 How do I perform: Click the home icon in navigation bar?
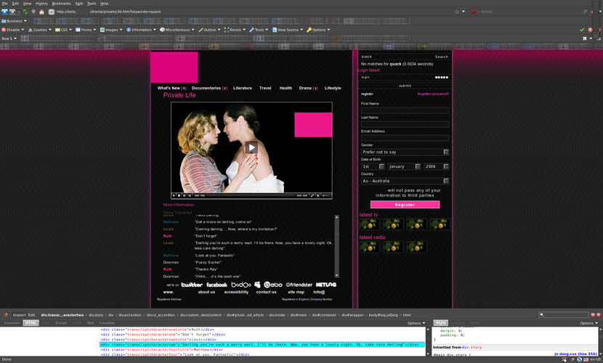[41, 12]
